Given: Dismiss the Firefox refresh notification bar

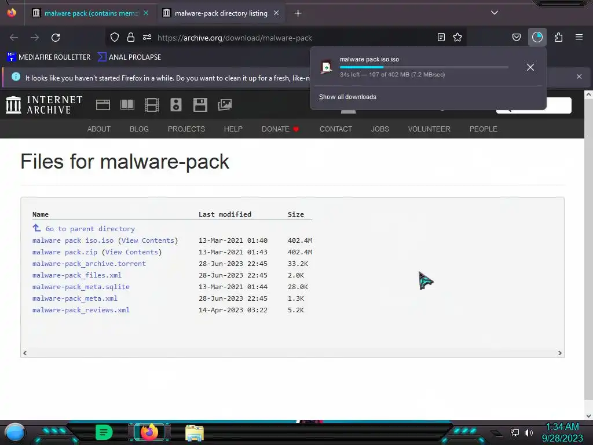Looking at the screenshot, I should click(579, 76).
